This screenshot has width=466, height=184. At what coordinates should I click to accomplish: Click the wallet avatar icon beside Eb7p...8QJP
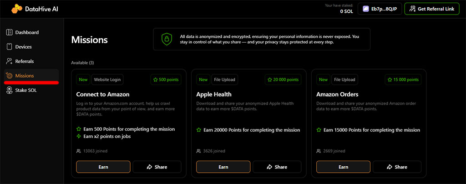[366, 9]
